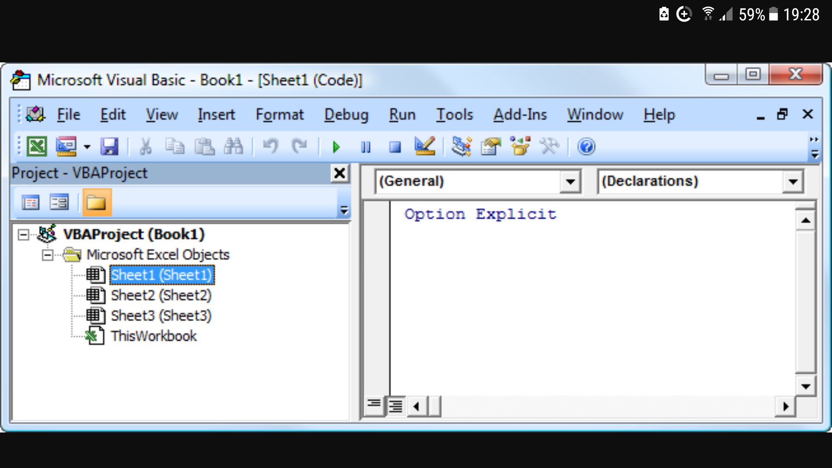
Task: Open the Run menu
Action: (x=402, y=115)
